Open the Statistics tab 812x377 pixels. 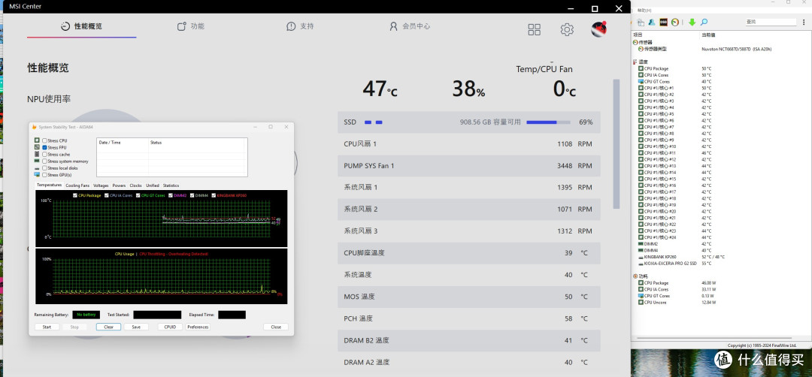tap(171, 185)
